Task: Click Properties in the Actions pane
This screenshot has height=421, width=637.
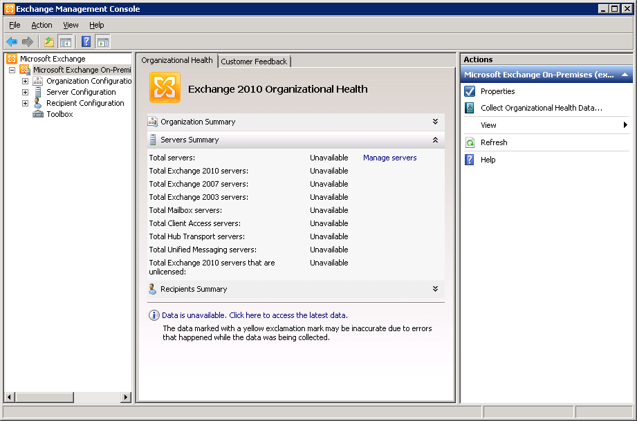Action: pyautogui.click(x=498, y=91)
